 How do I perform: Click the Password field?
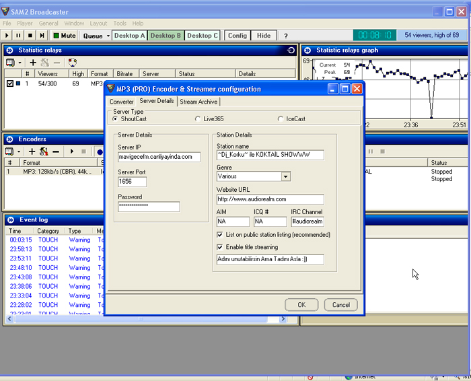point(149,207)
